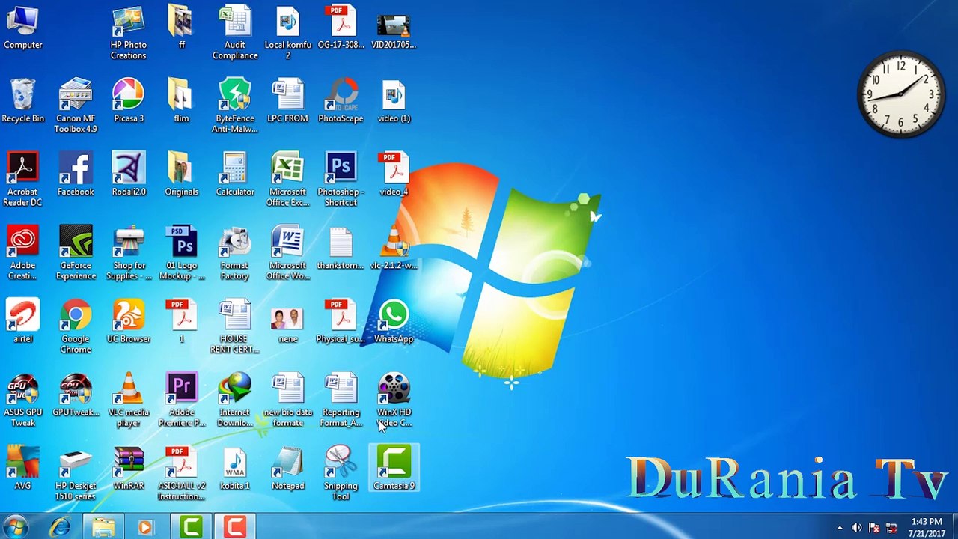The width and height of the screenshot is (958, 539).
Task: Select Local komfu 2 audio file
Action: 288,33
